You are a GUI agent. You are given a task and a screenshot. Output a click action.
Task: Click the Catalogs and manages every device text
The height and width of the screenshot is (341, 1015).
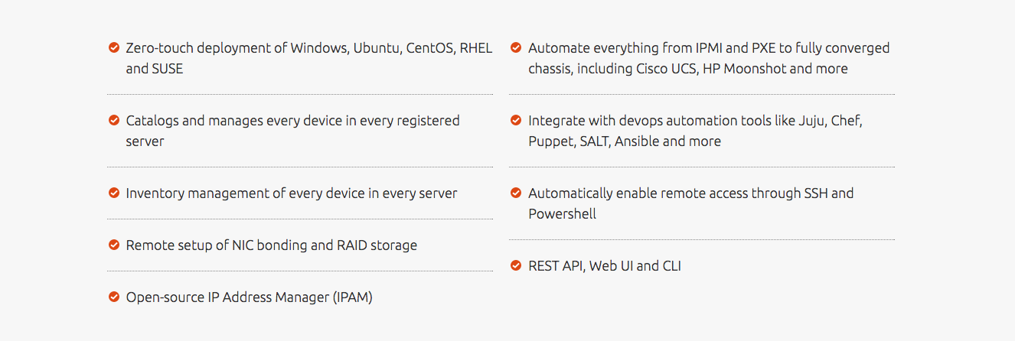click(x=293, y=131)
